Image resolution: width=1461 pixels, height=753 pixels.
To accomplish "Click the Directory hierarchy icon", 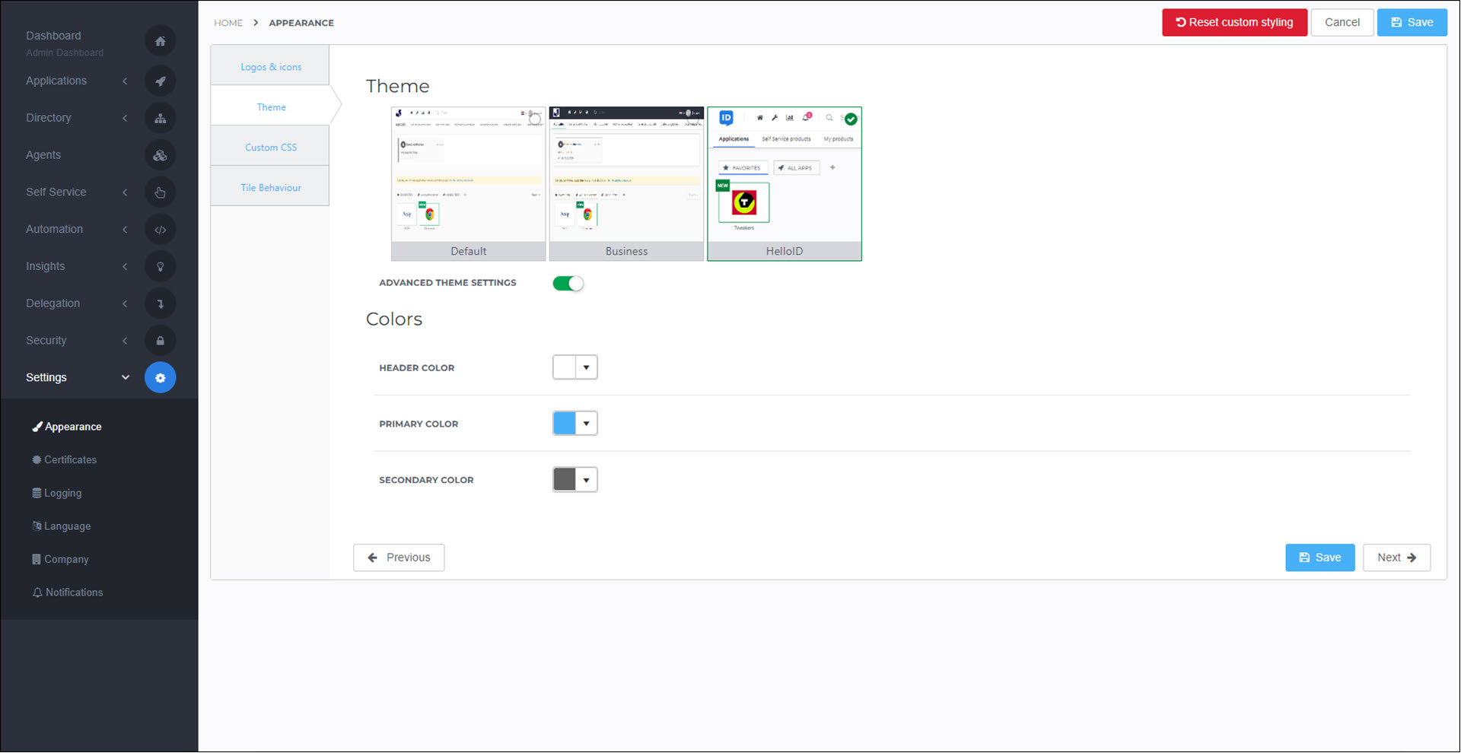I will coord(160,118).
